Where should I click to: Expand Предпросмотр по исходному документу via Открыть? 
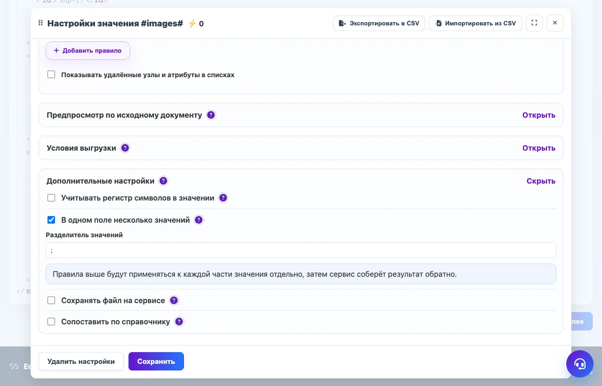point(539,115)
